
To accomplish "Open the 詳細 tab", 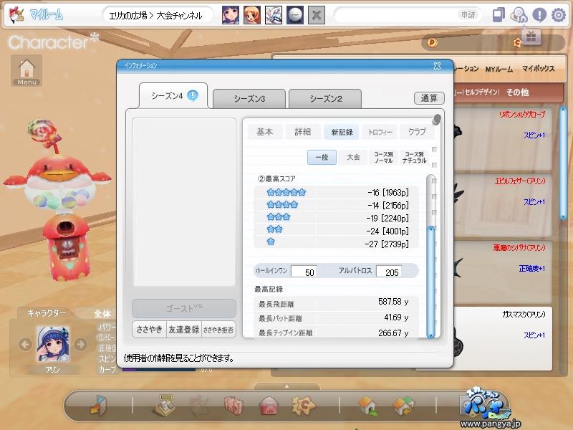I will pos(303,132).
